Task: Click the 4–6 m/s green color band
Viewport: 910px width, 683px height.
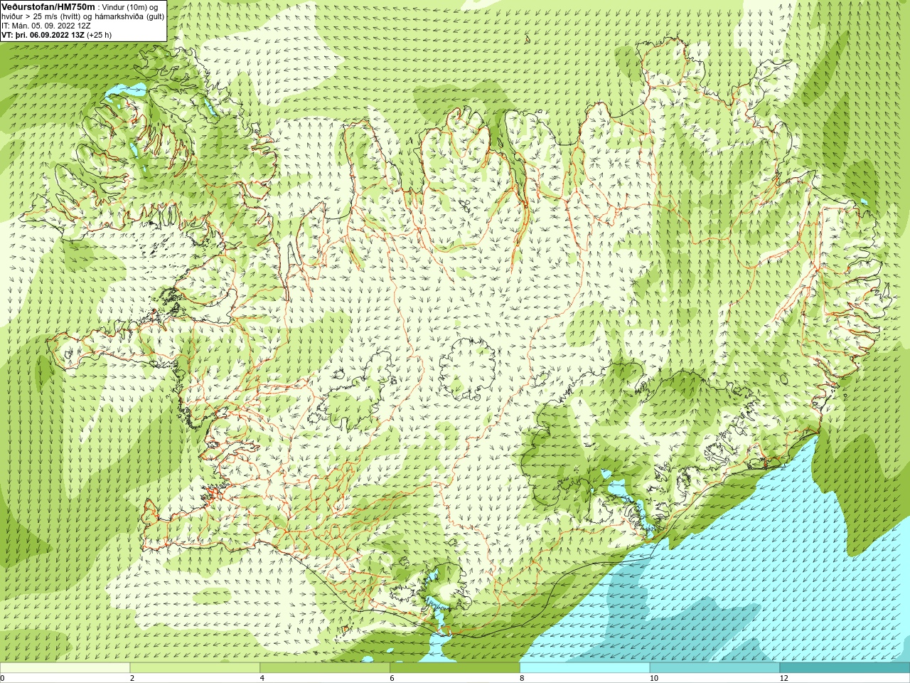Action: (x=325, y=668)
